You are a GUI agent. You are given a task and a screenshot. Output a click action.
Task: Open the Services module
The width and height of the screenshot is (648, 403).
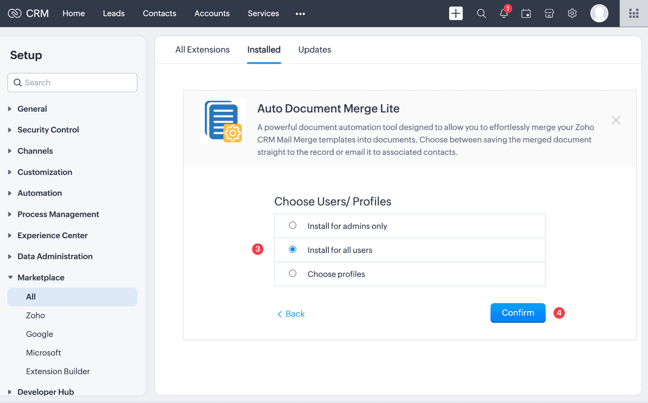(263, 13)
